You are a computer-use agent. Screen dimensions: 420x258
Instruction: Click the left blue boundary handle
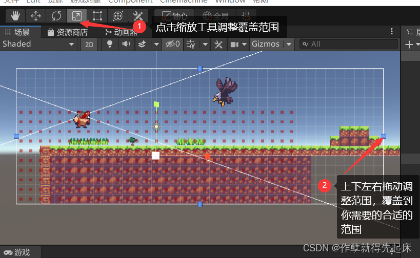16,136
